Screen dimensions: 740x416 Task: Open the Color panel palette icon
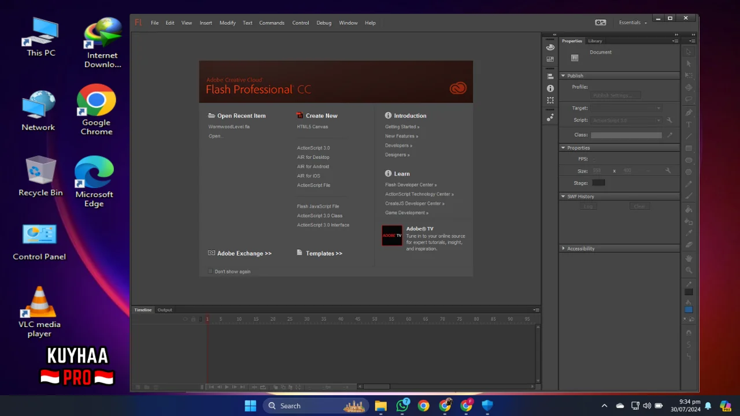coord(550,47)
